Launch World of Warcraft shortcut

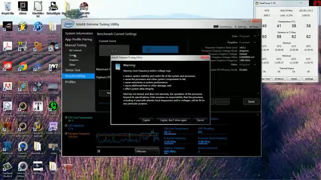[x=38, y=128]
